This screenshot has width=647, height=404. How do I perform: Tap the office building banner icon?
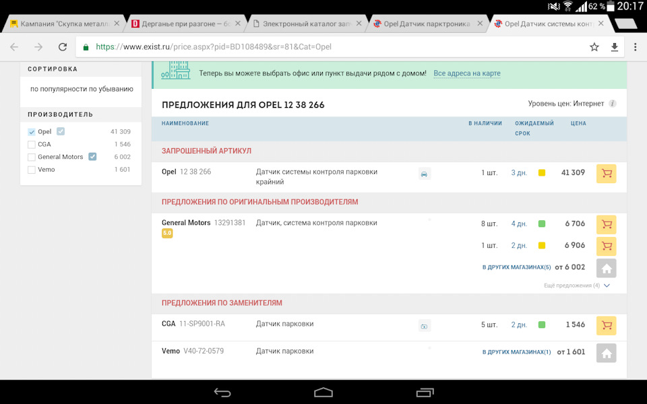pyautogui.click(x=176, y=70)
